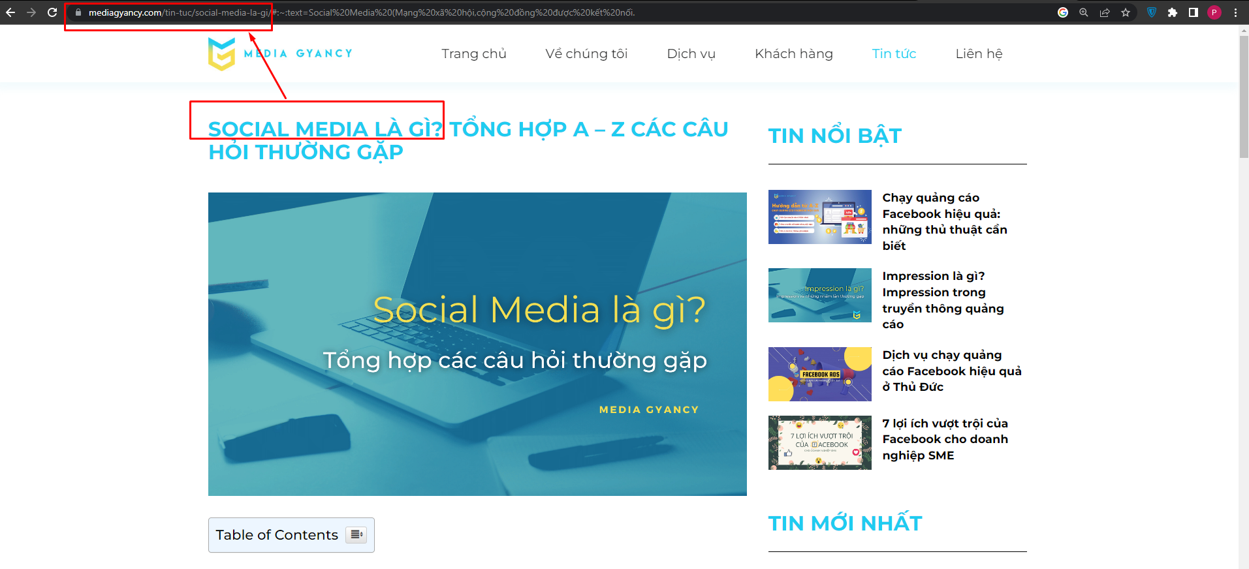
Task: Toggle the browser side panel icon
Action: (x=1194, y=12)
